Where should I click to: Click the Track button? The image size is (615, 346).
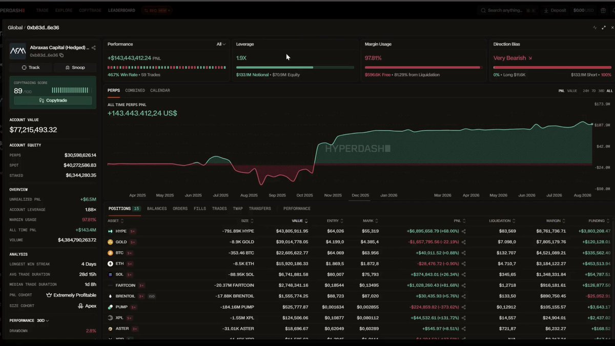30,68
